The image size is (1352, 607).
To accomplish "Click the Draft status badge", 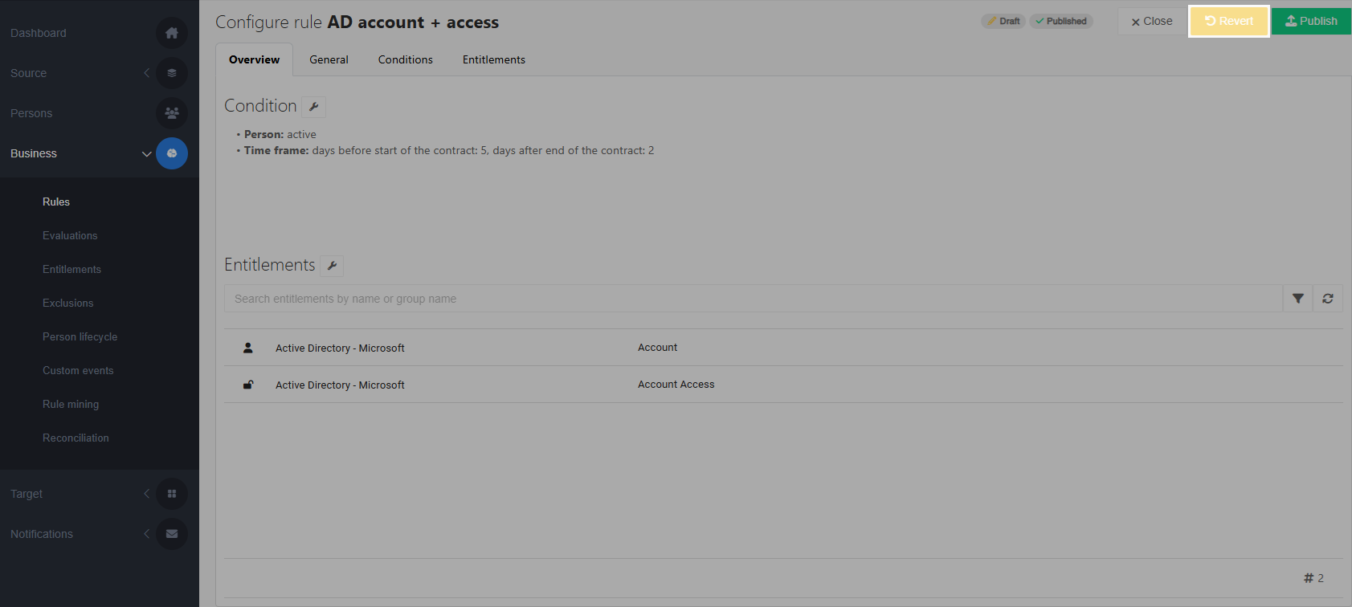I will pos(1003,21).
